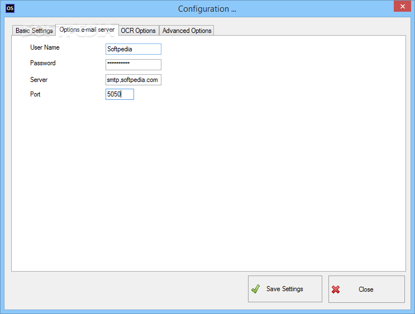The image size is (415, 314).
Task: Click the Server label
Action: 39,80
